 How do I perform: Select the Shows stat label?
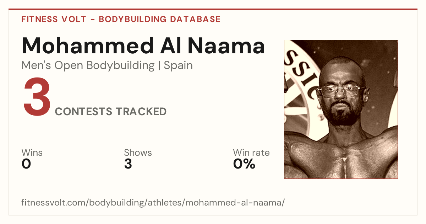(138, 153)
